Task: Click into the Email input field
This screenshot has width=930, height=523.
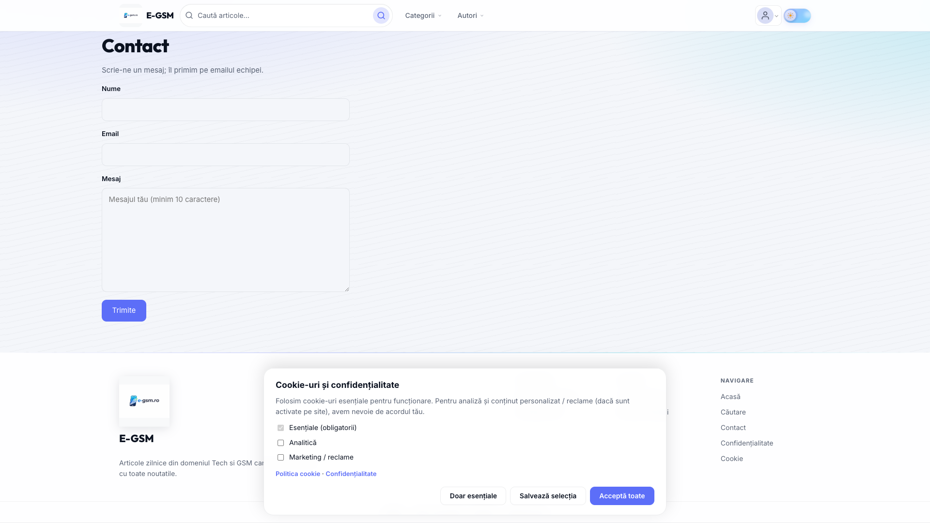Action: 226,155
